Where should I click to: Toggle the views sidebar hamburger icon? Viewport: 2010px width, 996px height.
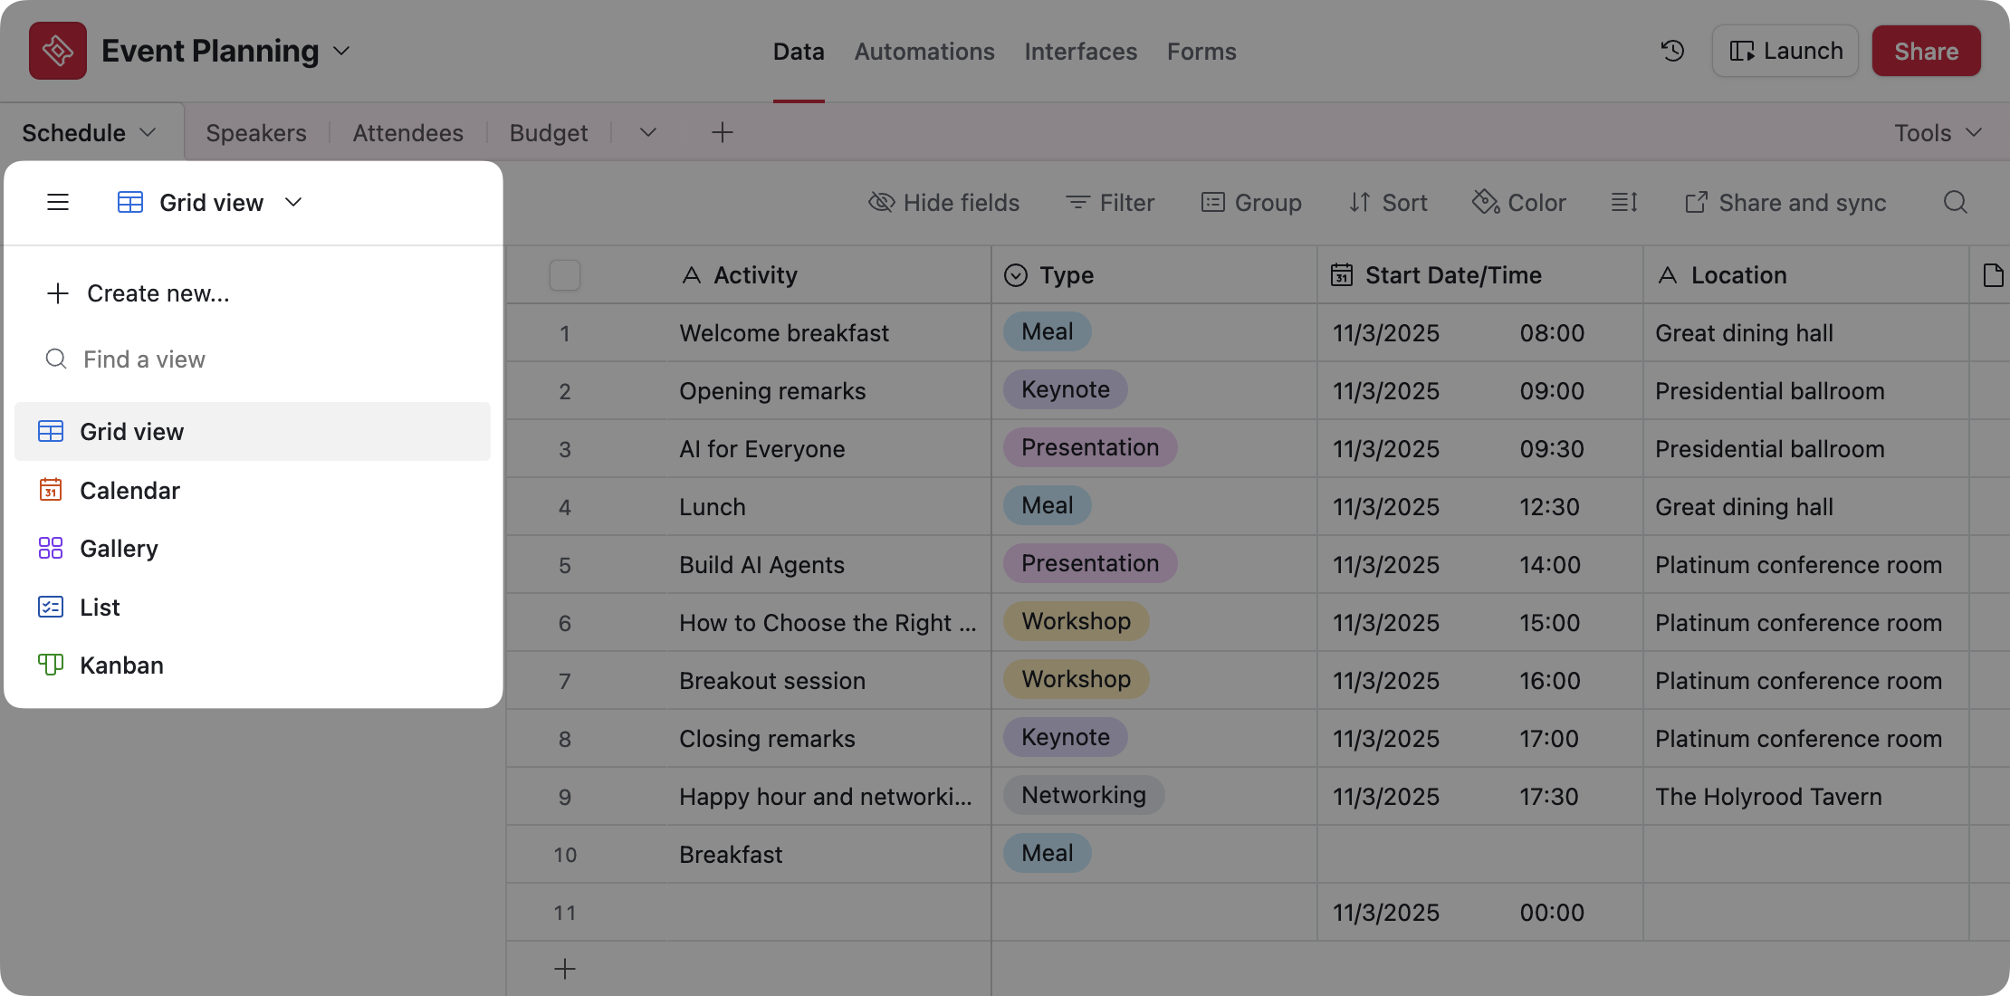tap(58, 202)
